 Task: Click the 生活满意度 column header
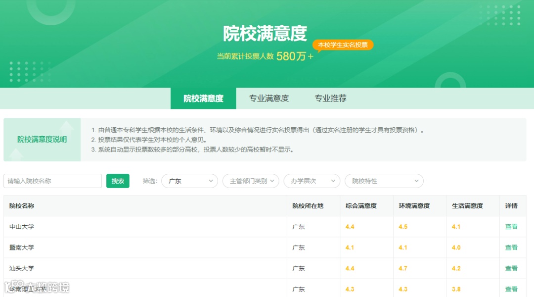pos(471,205)
